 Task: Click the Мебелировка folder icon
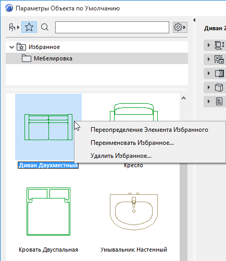pyautogui.click(x=27, y=58)
